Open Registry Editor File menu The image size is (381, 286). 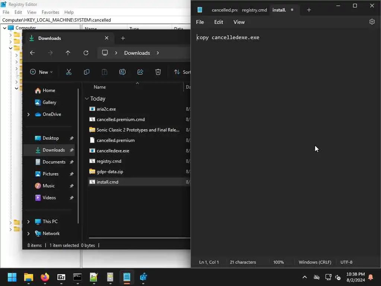click(x=6, y=12)
